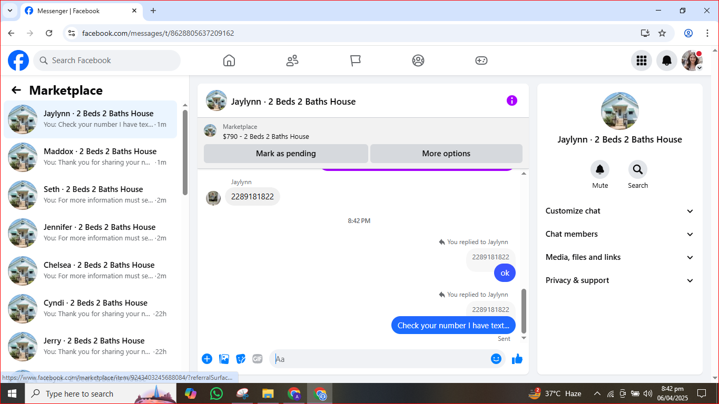Select the Jaylynn conversation in list

pos(91,119)
